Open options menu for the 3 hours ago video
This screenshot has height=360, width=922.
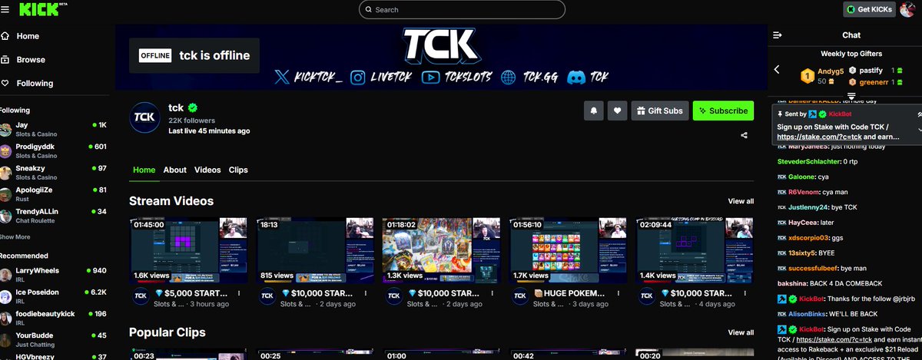pos(239,294)
